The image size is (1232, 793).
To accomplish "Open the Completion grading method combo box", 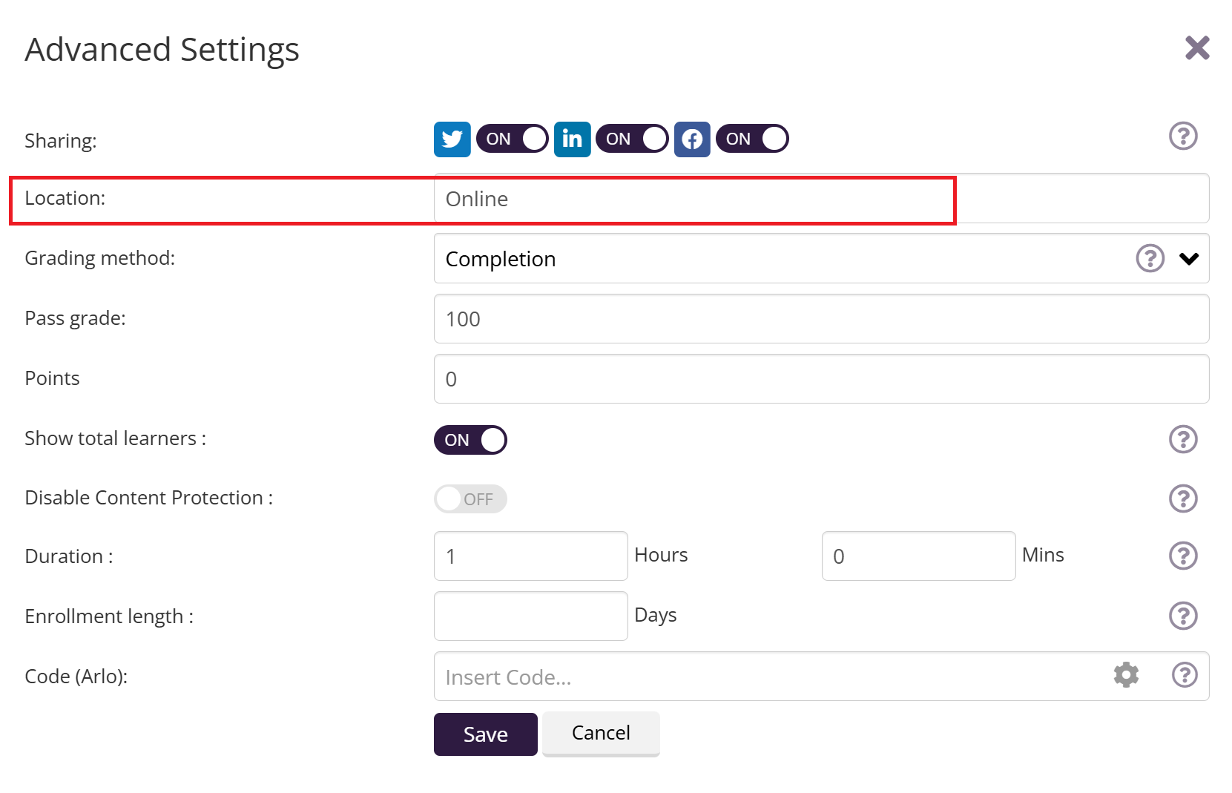I will 779,259.
